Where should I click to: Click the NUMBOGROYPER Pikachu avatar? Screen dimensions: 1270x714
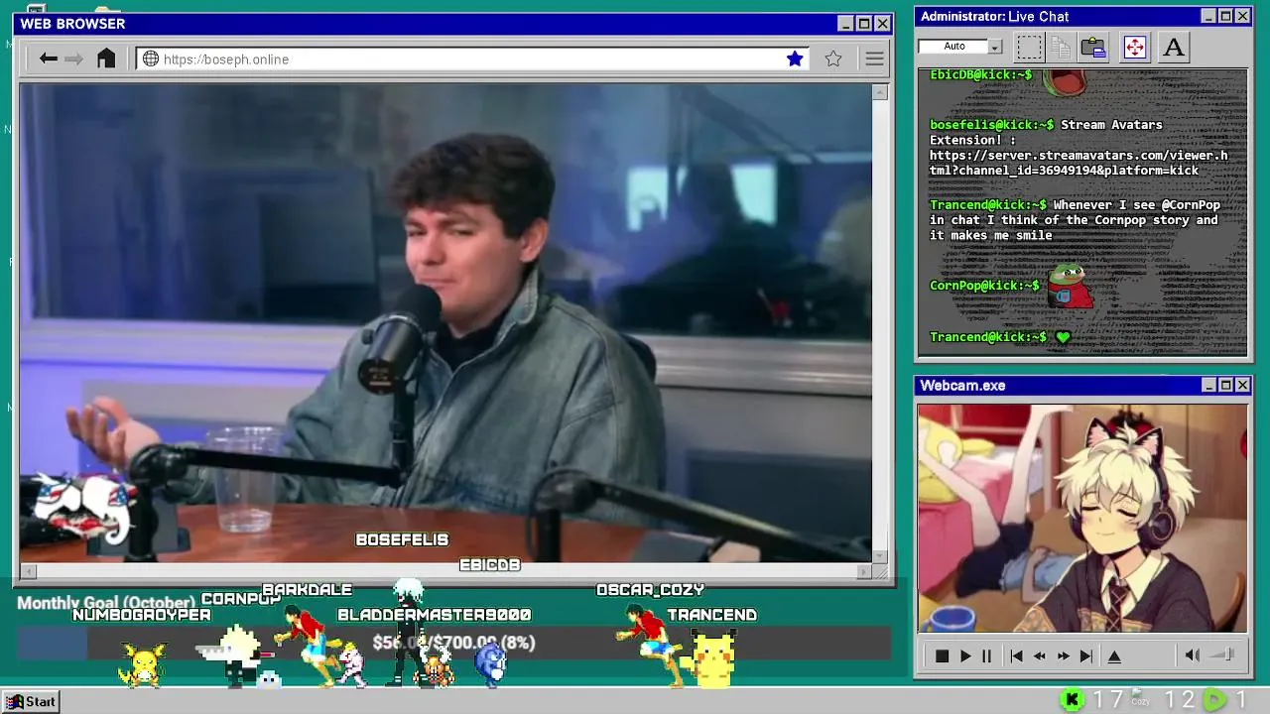142,663
